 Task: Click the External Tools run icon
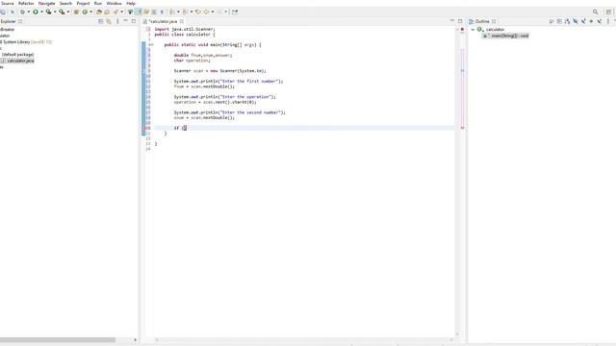coord(62,12)
